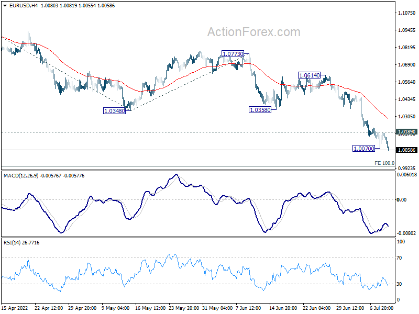Image resolution: width=419 pixels, height=314 pixels.
Task: Click the 1.06900 price axis value
Action: (x=407, y=64)
